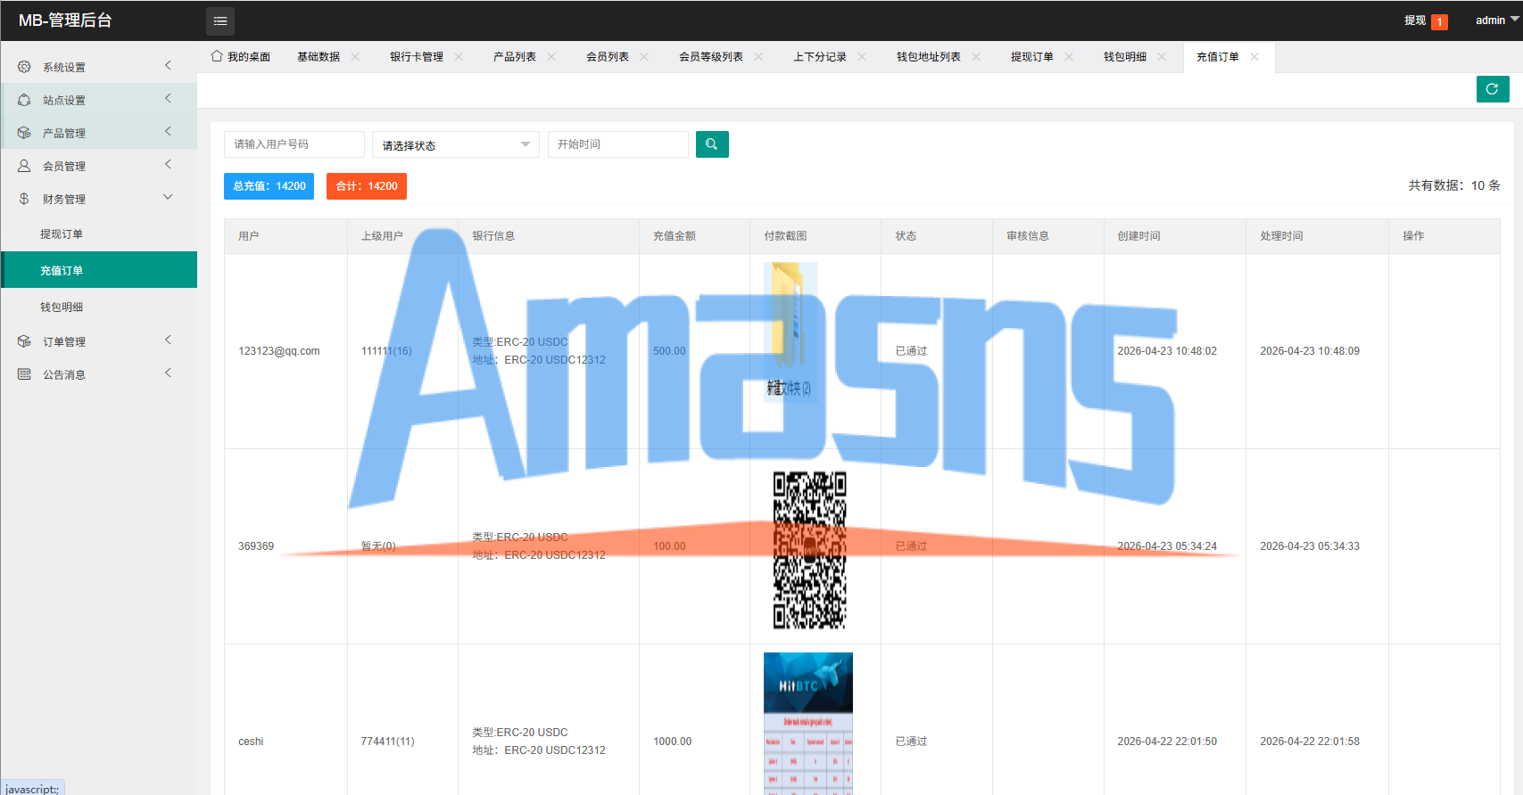
Task: Click the home icon on 我的桌面 tab
Action: [x=217, y=56]
